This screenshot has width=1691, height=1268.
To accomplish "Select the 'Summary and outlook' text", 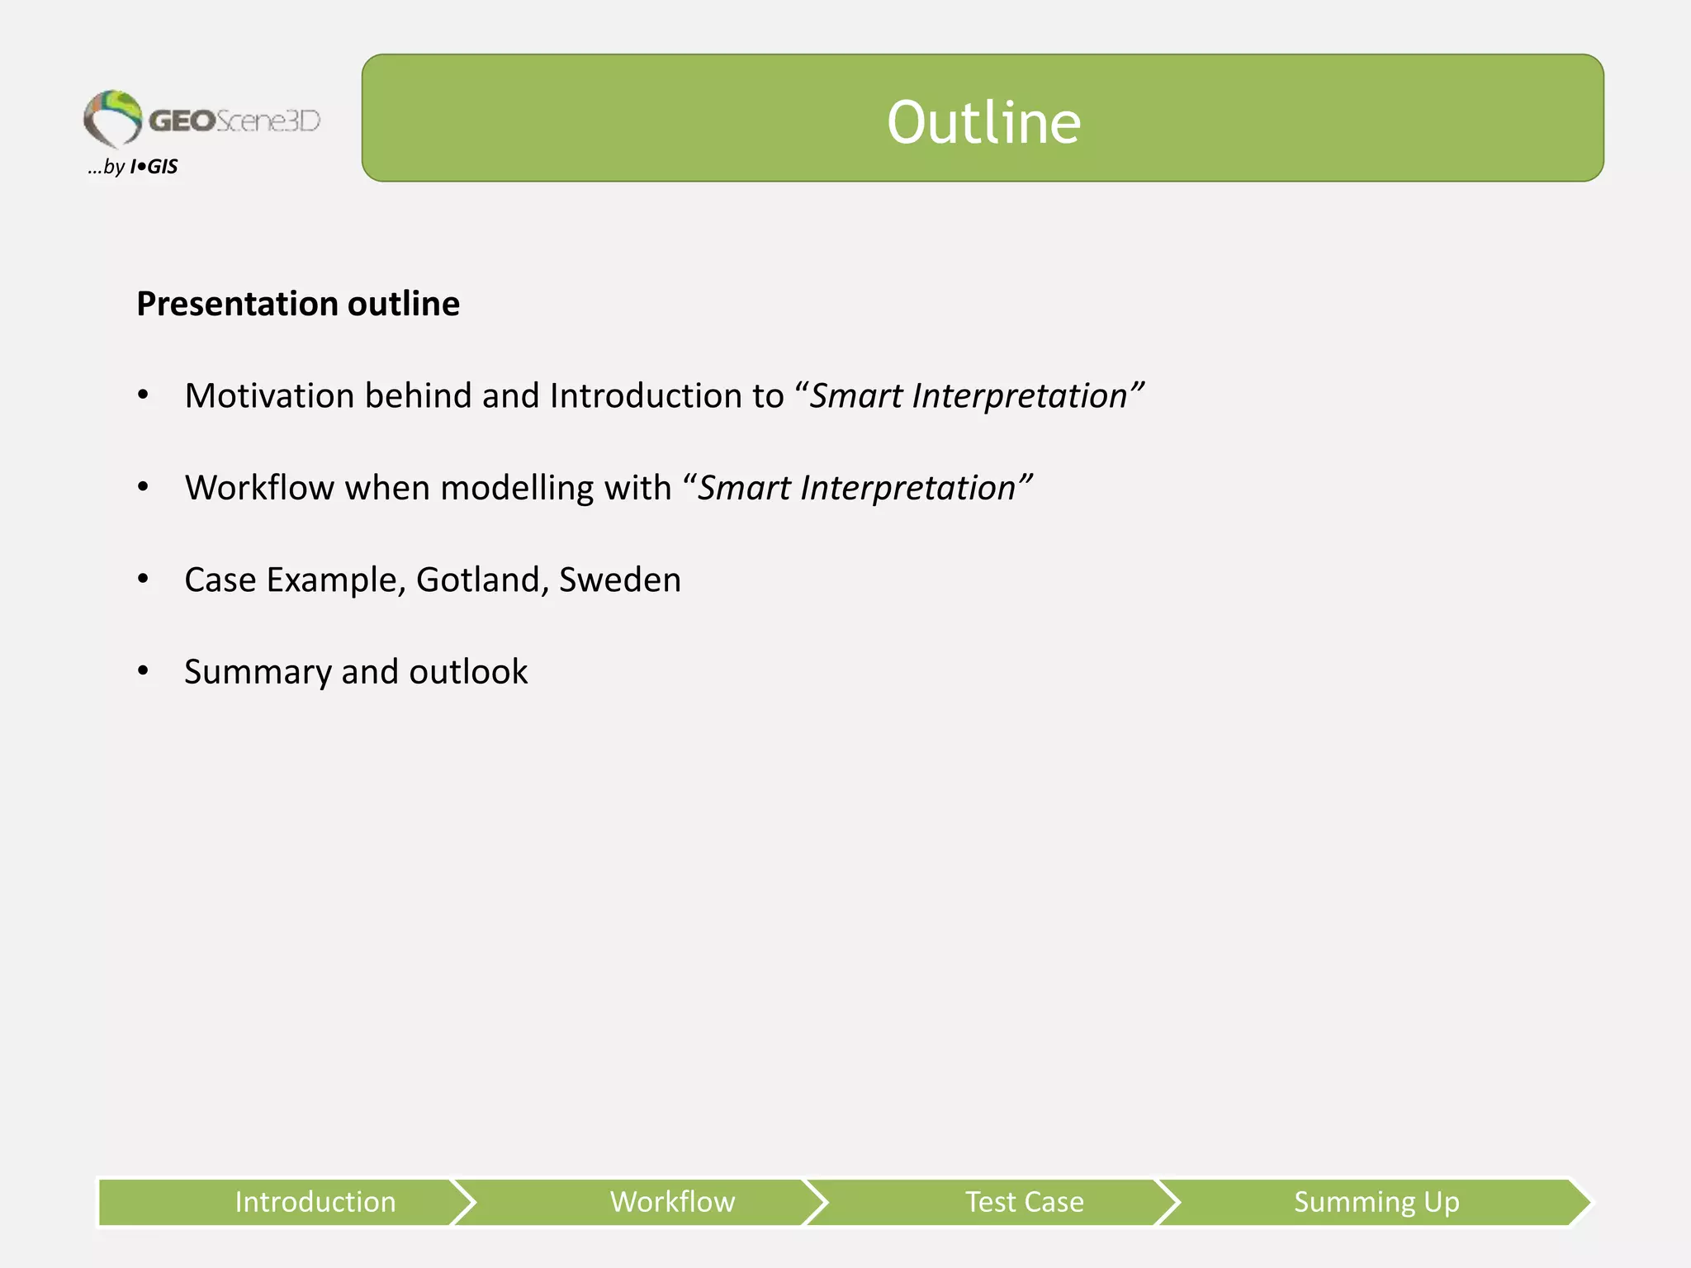I will click(x=356, y=672).
